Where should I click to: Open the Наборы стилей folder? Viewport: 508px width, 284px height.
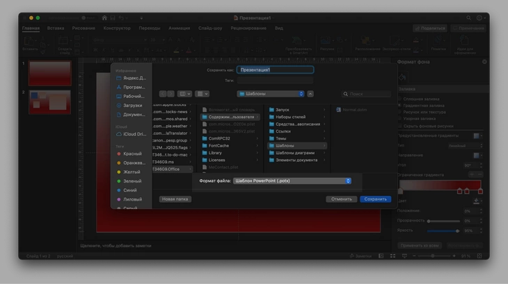[297, 117]
